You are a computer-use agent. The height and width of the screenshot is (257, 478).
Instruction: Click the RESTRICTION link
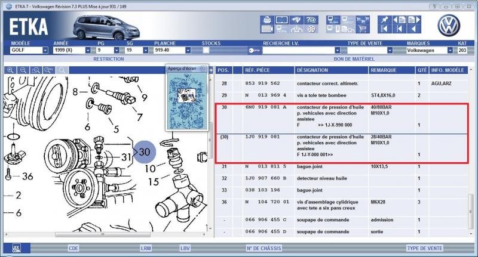click(x=109, y=59)
